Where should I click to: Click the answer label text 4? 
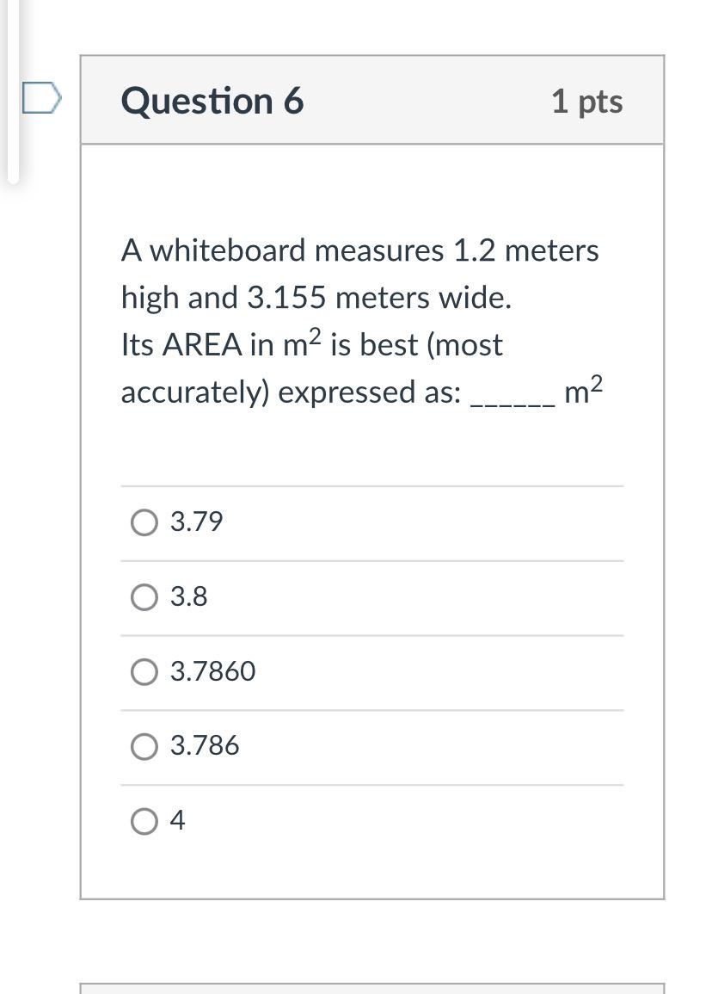tap(178, 820)
